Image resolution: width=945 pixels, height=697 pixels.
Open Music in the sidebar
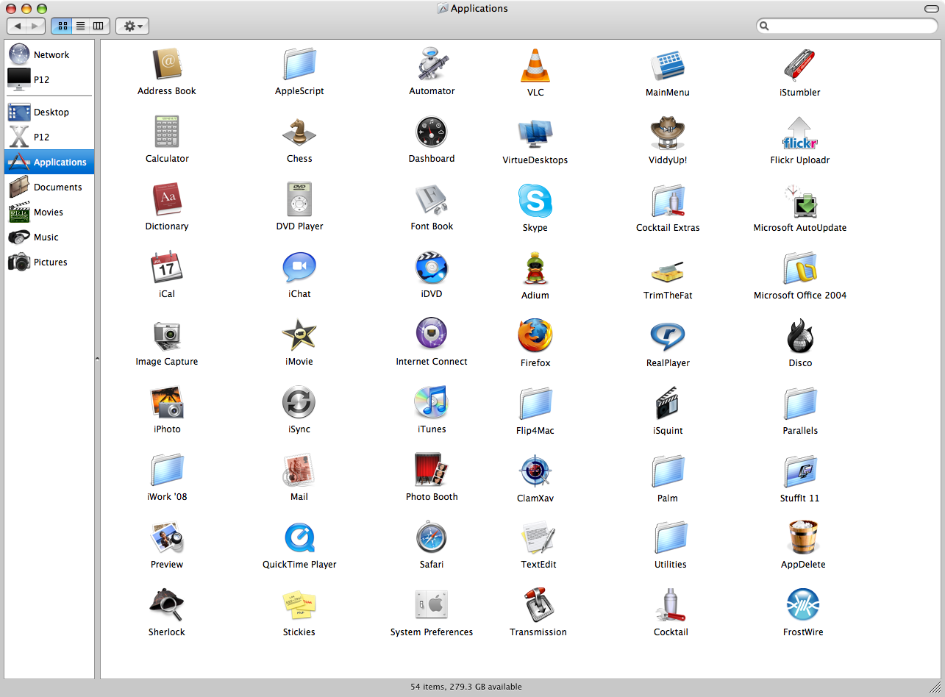49,237
